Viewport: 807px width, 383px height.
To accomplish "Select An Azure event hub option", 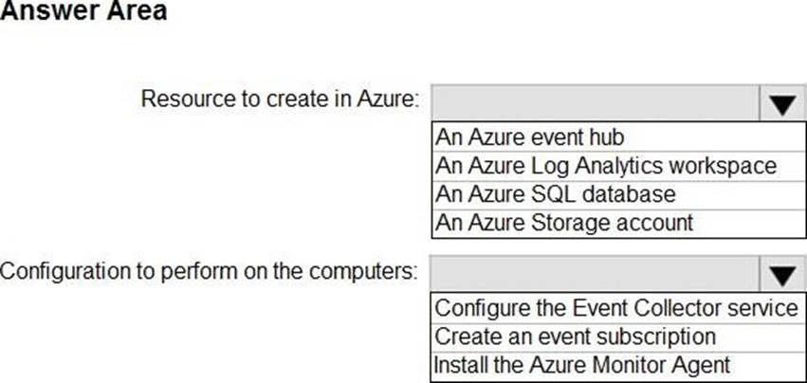I will 618,137.
